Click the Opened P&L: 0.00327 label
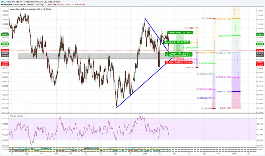 tap(180, 53)
